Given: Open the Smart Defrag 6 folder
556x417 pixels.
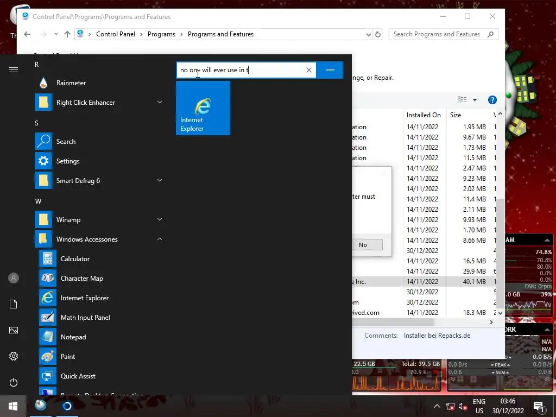Looking at the screenshot, I should pos(99,180).
